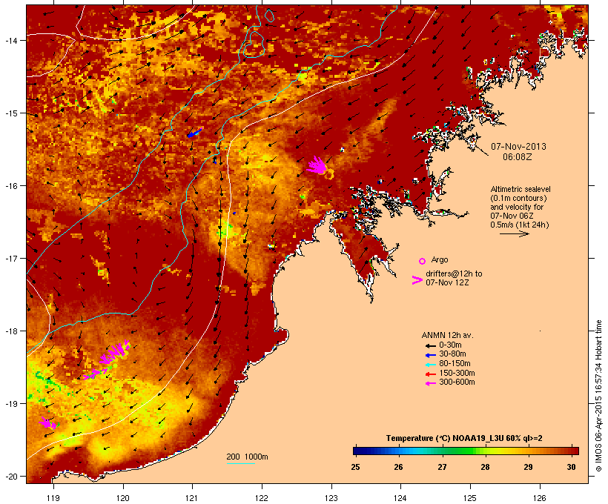The height and width of the screenshot is (504, 608).
Task: Click the green cool patch near 121.4E 16.6S
Action: 224,230
